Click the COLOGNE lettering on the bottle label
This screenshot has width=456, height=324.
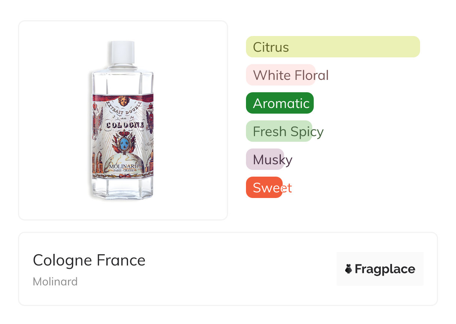pyautogui.click(x=124, y=125)
